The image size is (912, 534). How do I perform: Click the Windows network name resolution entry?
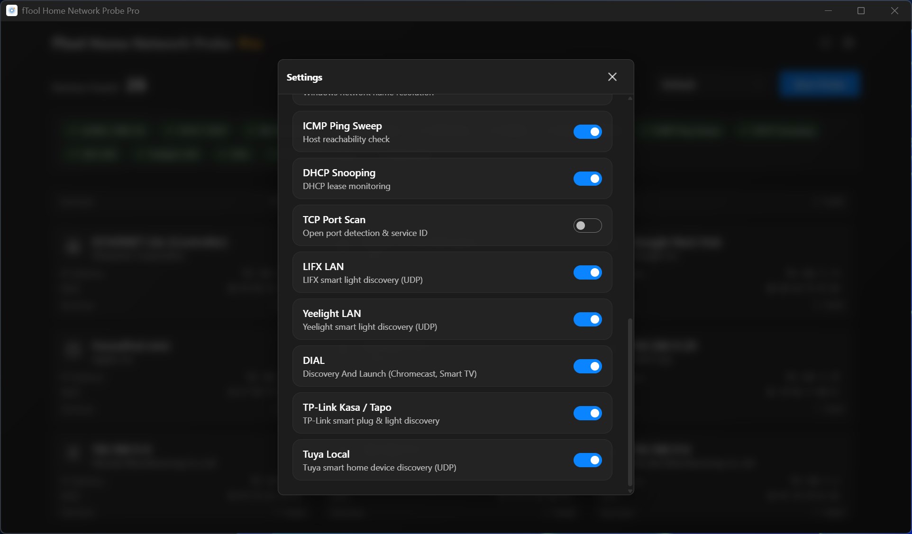coord(369,93)
